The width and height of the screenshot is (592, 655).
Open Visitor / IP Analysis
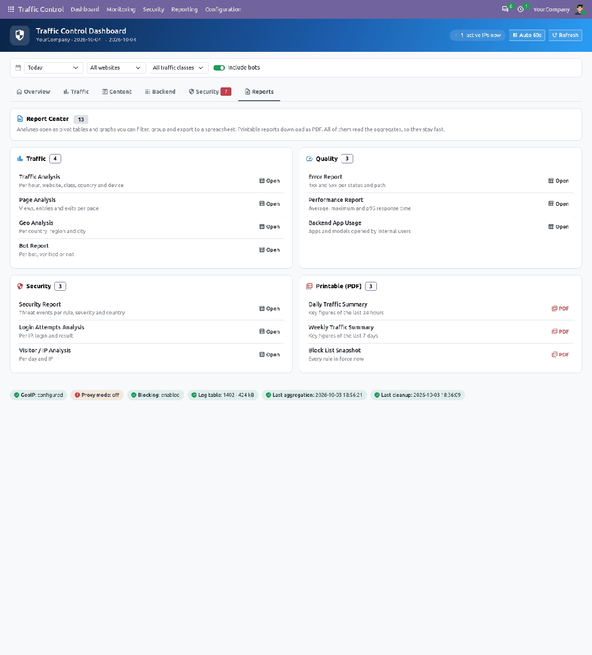point(269,355)
